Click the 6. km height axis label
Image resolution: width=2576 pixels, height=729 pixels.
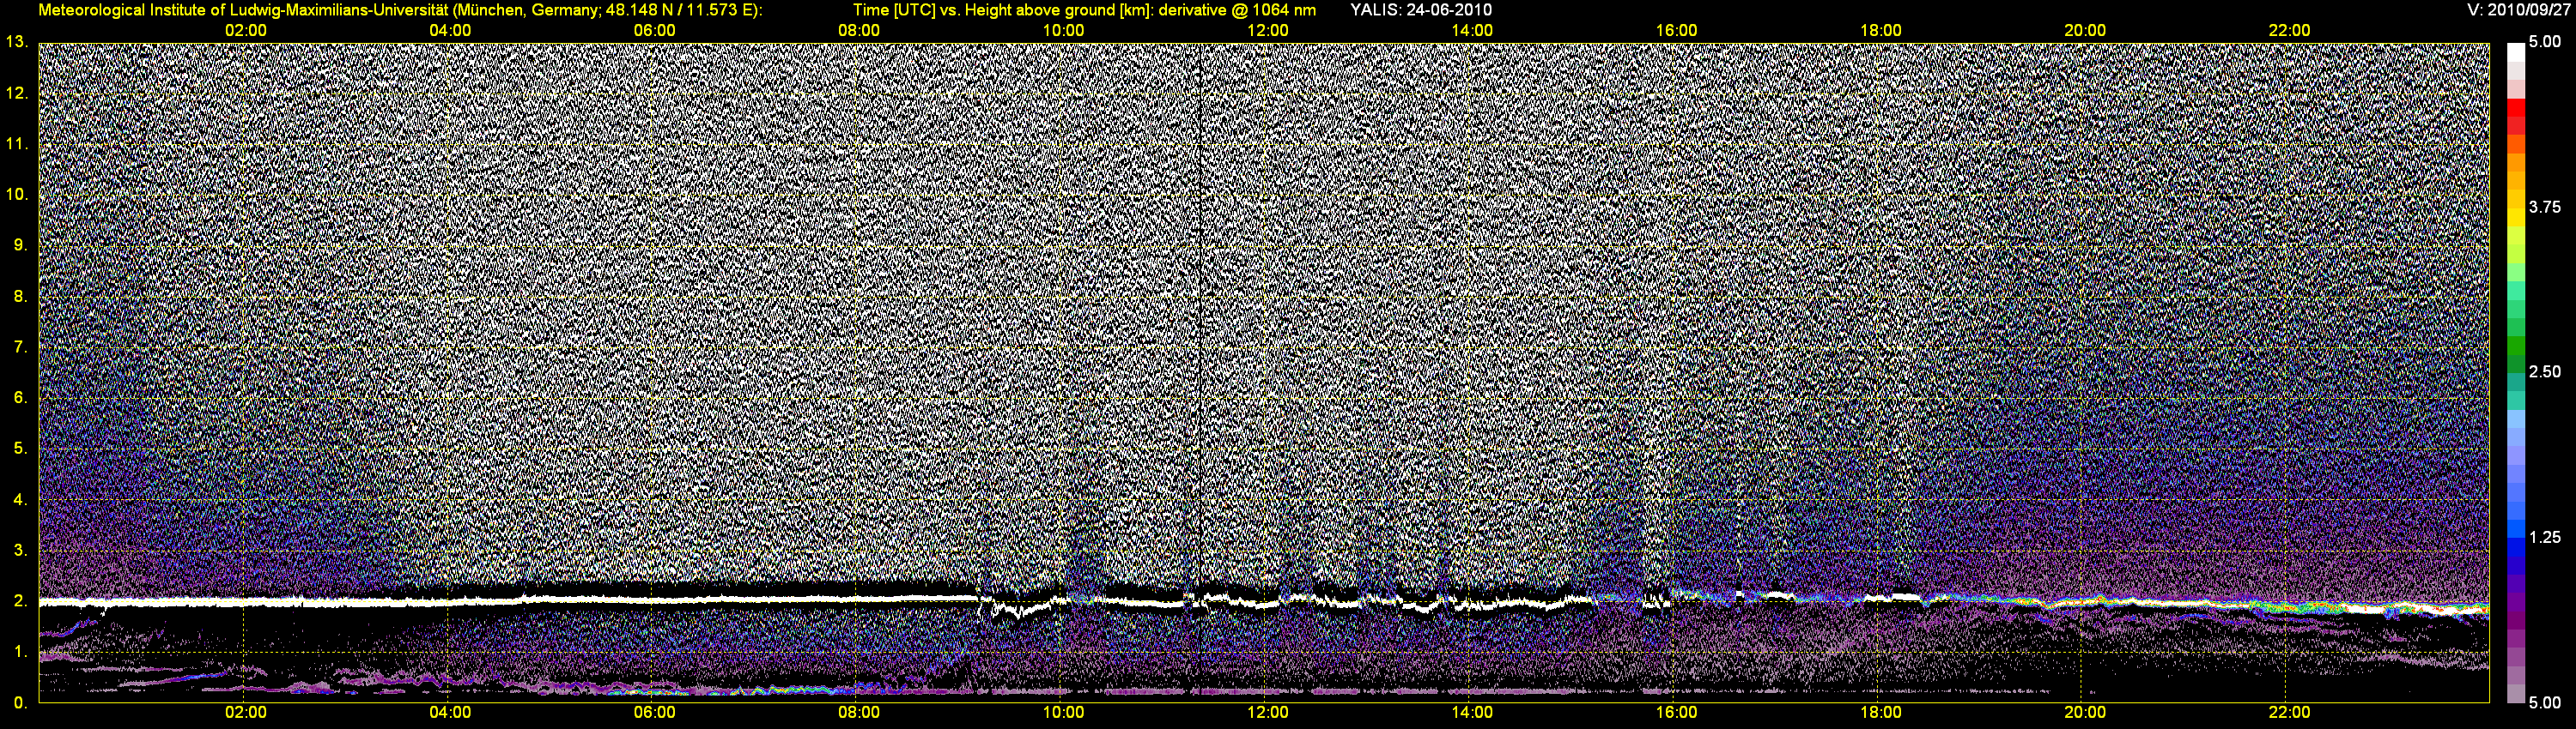coord(20,397)
